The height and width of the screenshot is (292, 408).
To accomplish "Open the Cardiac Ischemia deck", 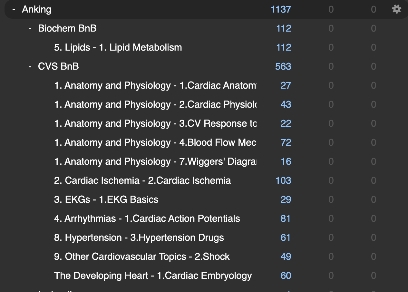I will tap(142, 180).
